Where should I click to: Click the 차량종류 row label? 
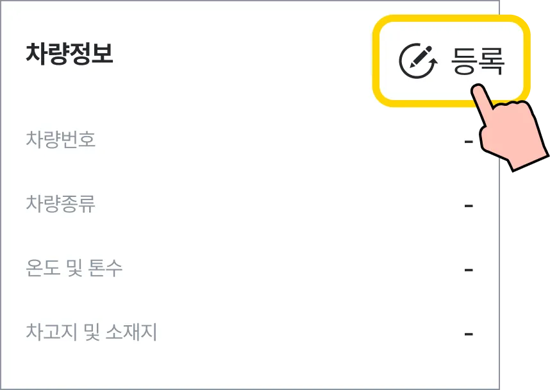pyautogui.click(x=61, y=204)
